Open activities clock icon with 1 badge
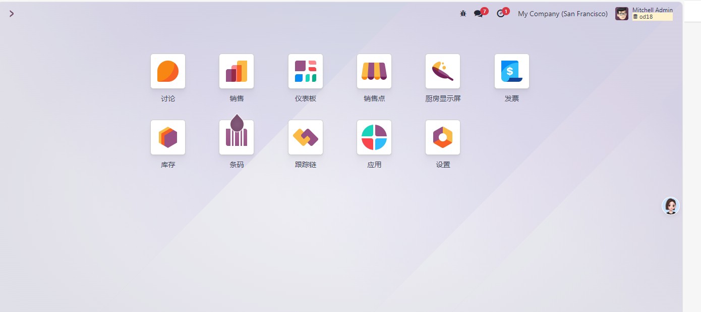The image size is (701, 312). click(501, 14)
